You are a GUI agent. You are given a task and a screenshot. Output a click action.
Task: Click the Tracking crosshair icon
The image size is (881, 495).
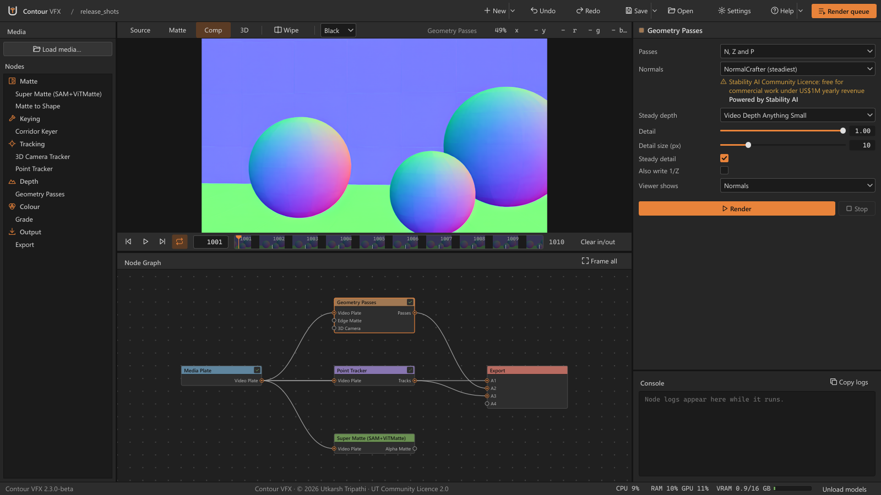12,144
